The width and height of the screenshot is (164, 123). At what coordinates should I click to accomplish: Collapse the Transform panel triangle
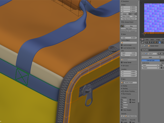(x=122, y=1)
